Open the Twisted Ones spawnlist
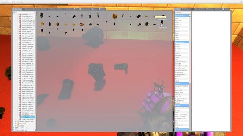Image resolution: width=243 pixels, height=136 pixels. (x=27, y=81)
